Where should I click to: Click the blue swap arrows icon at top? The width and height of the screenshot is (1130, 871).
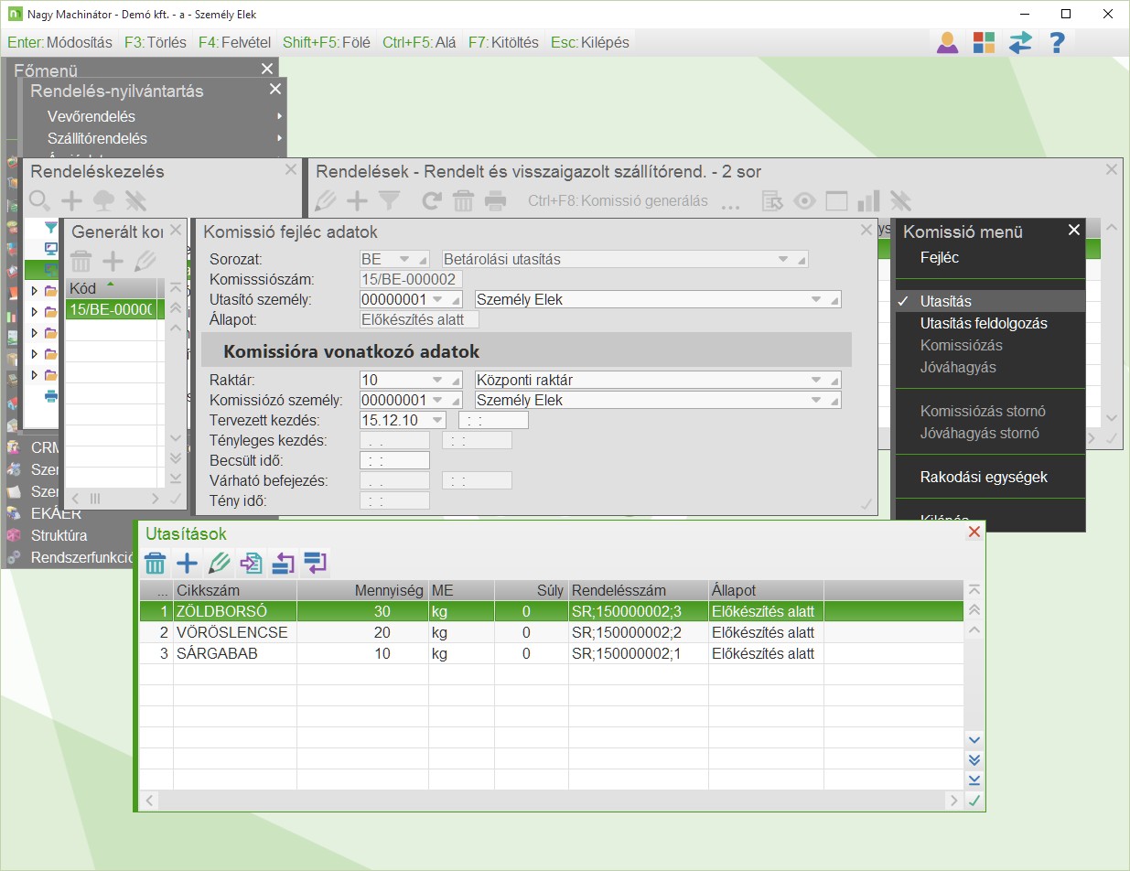1020,42
